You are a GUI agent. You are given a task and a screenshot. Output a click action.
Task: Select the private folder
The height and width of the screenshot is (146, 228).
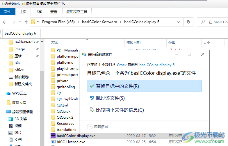(62, 81)
